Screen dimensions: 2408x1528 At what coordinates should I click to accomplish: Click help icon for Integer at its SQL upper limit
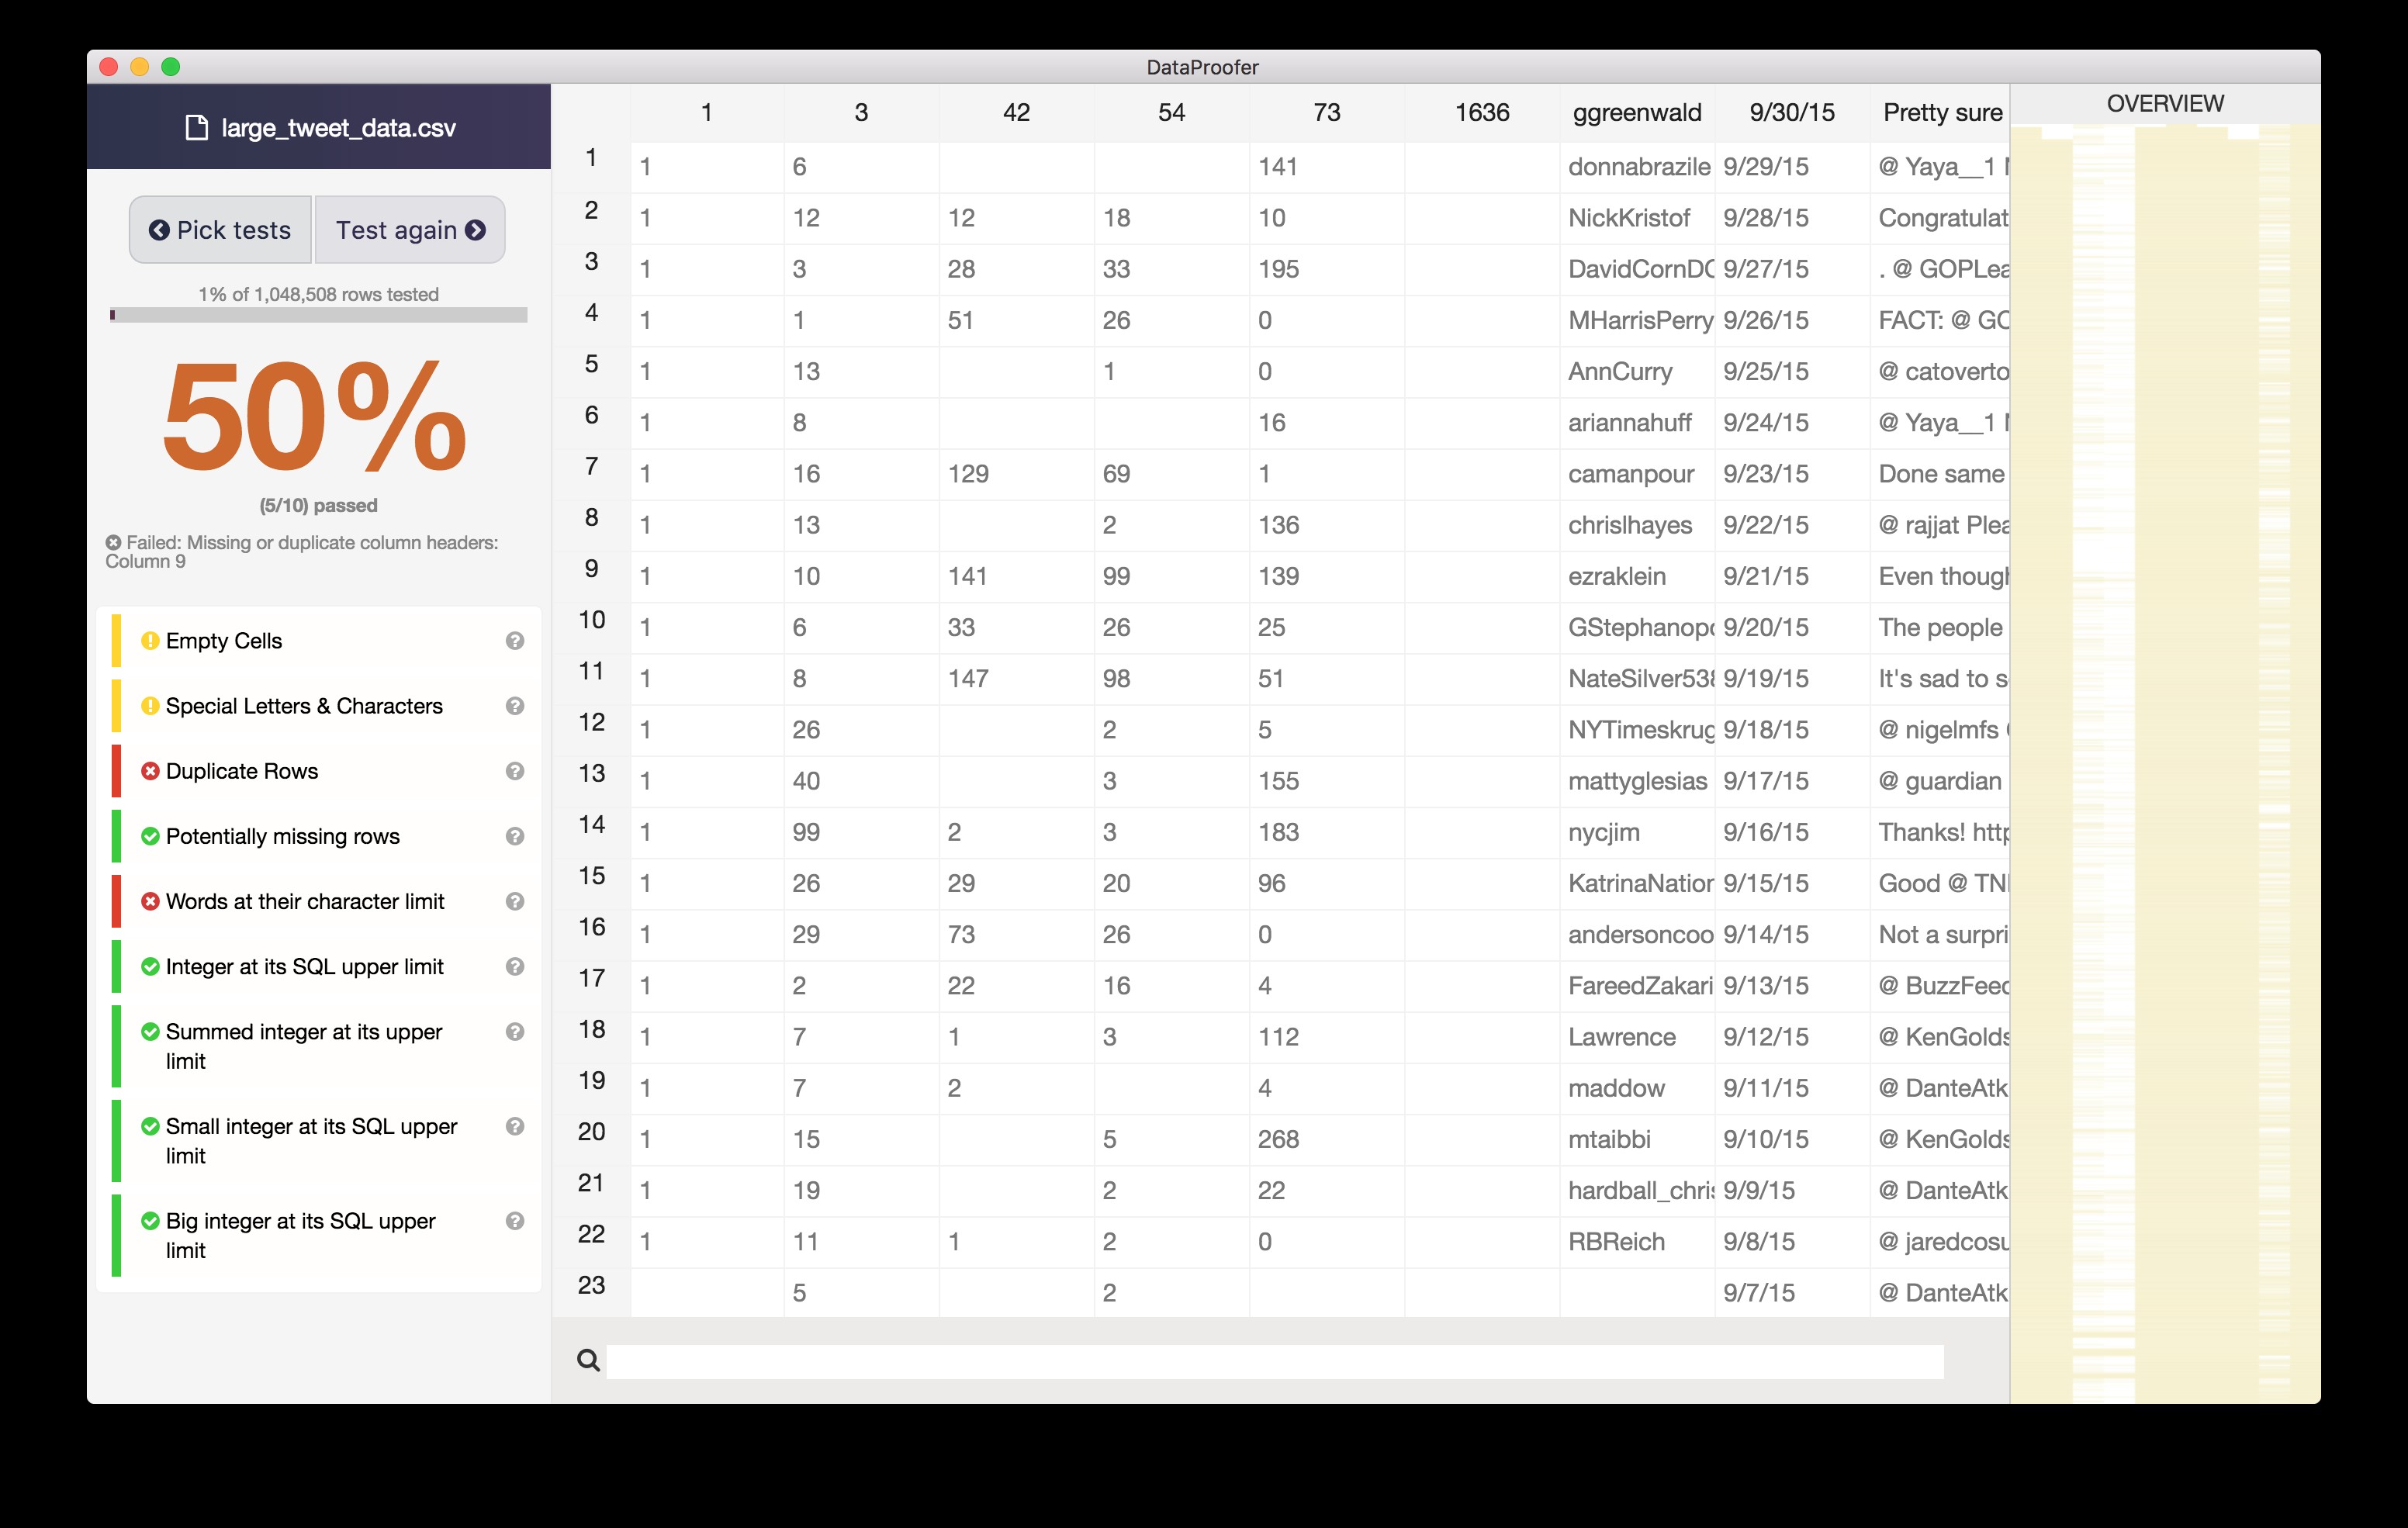514,966
